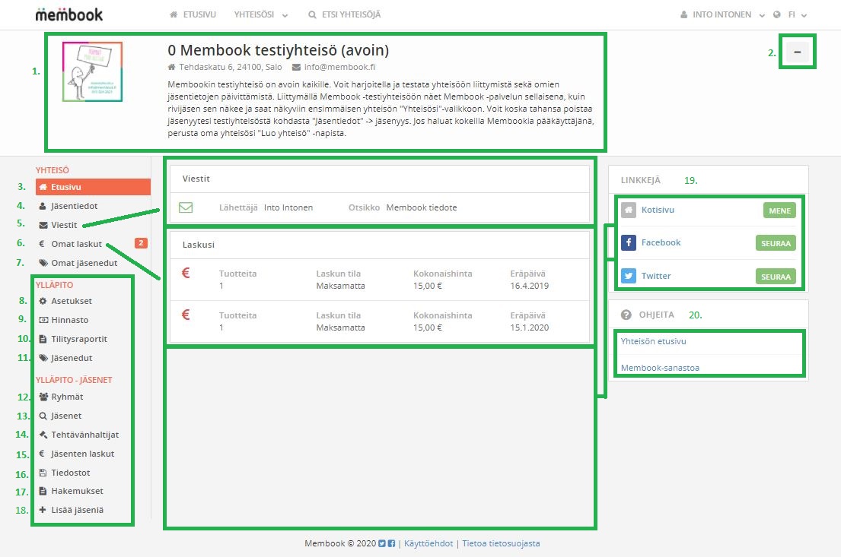Screen dimensions: 841x557
Task: Open the Käyttöehdot footer link
Action: (x=428, y=543)
